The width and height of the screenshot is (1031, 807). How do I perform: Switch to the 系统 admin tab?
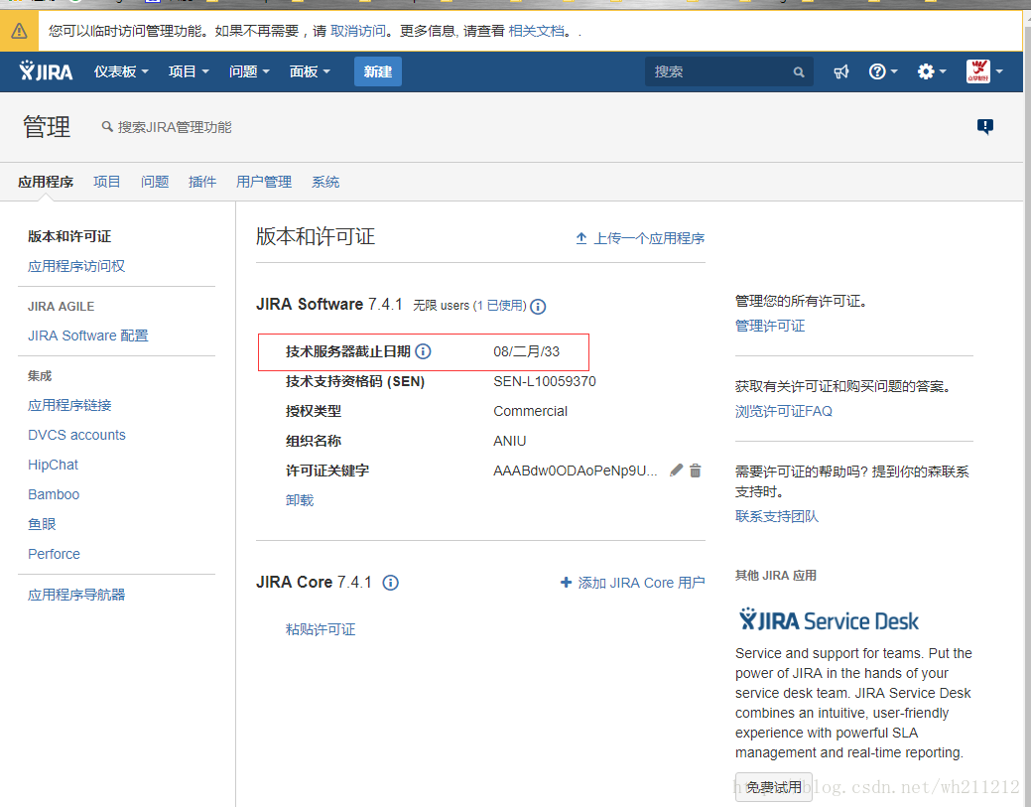(325, 182)
